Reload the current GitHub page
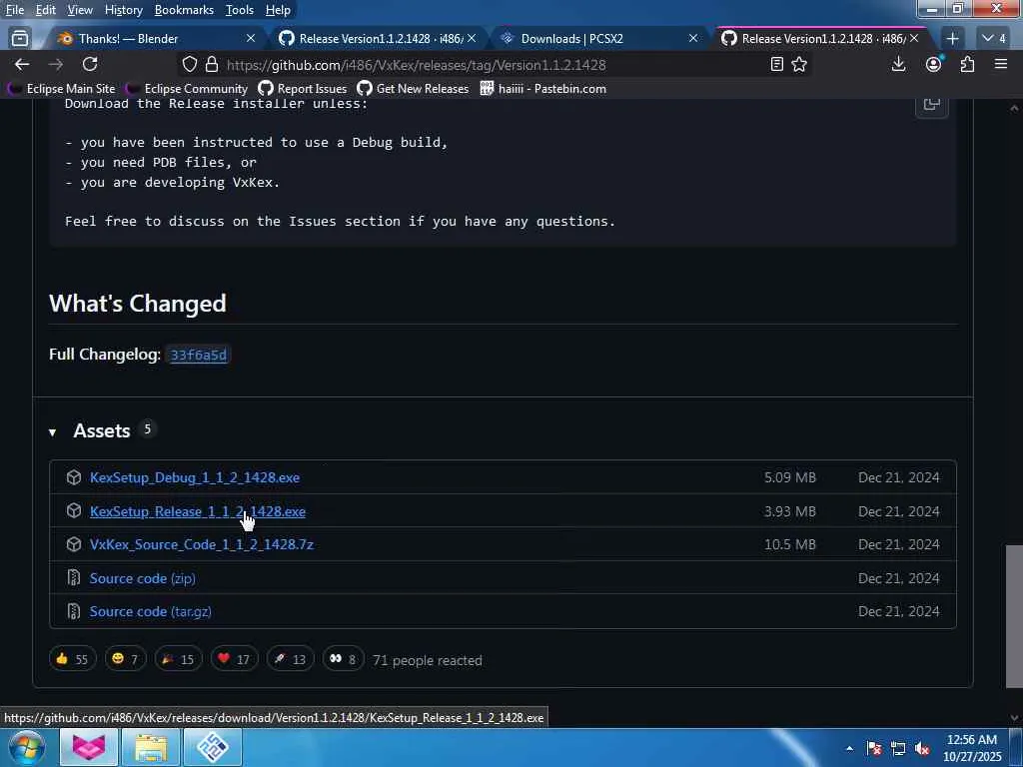The width and height of the screenshot is (1023, 767). tap(90, 64)
